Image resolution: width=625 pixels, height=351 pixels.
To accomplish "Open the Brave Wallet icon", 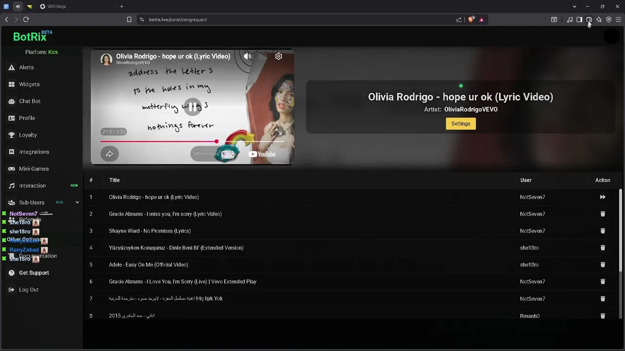I will pos(589,19).
